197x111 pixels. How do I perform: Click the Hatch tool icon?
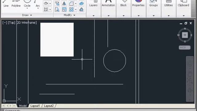(x=46, y=10)
